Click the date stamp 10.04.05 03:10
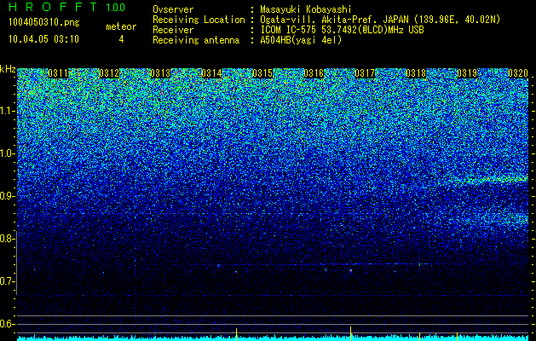536x341 pixels. [43, 39]
